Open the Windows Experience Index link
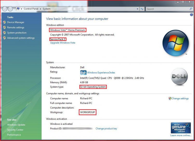The height and width of the screenshot is (141, 195). [x=101, y=72]
